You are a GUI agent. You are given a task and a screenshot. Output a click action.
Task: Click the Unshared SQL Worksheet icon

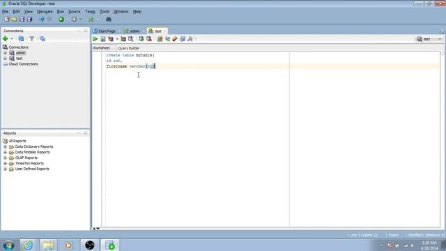[x=160, y=39]
